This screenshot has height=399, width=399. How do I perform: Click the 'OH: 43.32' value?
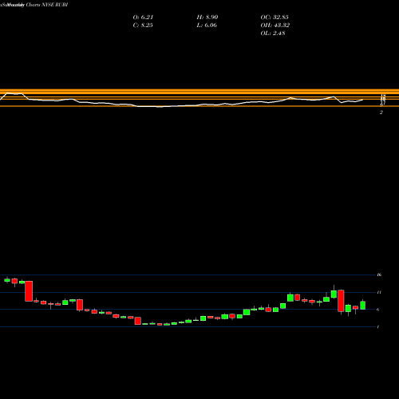(x=275, y=26)
